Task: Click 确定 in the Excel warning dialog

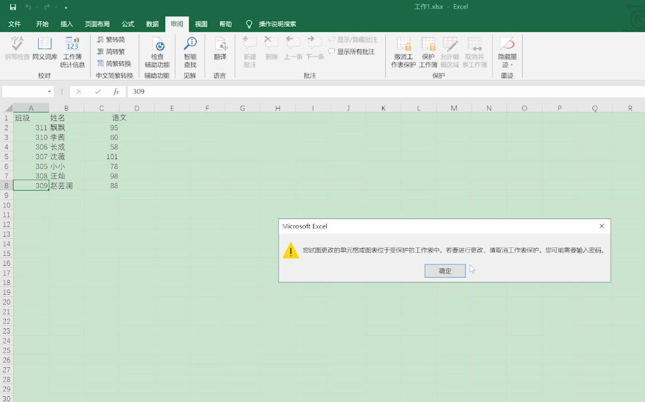Action: (x=444, y=271)
